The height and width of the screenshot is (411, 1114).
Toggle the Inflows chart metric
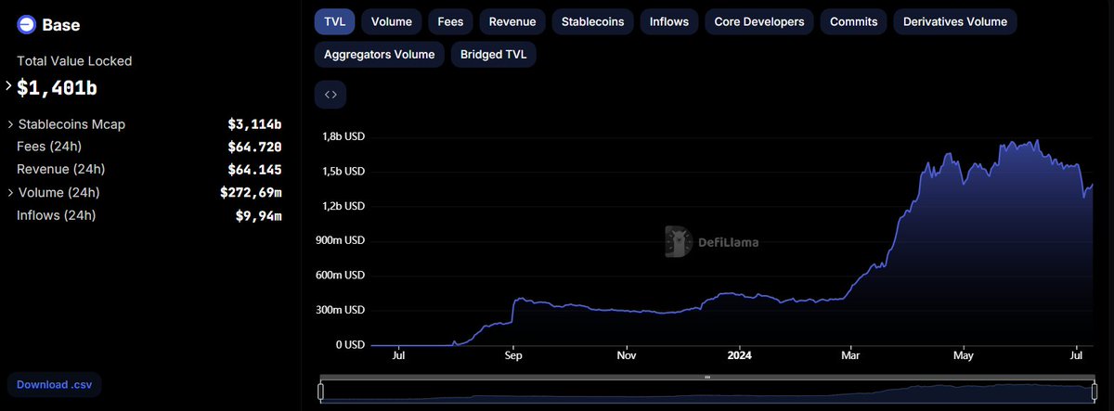coord(669,21)
